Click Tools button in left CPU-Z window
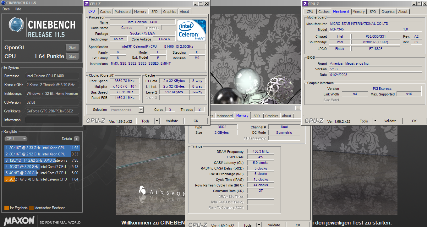The image size is (427, 227). coord(145,121)
